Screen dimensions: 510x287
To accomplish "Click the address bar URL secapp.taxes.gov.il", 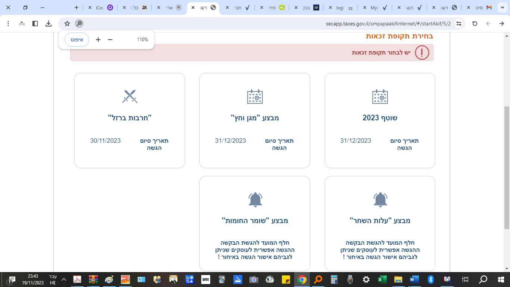I will [x=388, y=24].
